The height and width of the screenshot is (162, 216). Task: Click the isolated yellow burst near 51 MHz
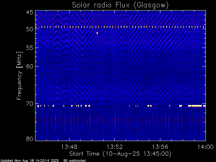pos(97,33)
